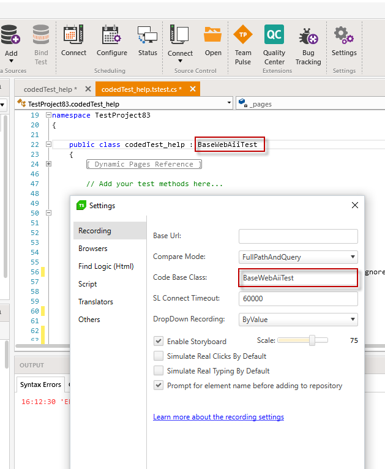Click the Bind Test icon
The image size is (385, 469).
pos(41,35)
